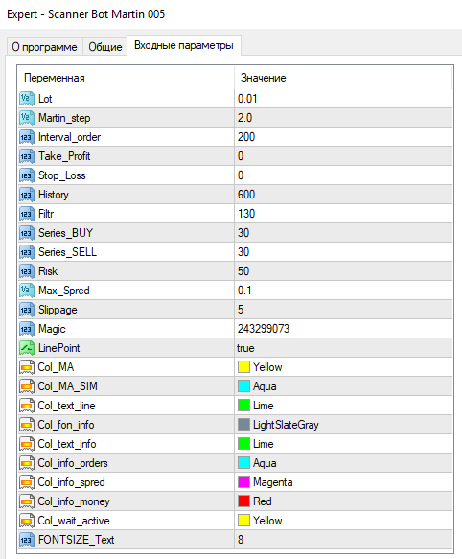
Task: Open the Col_info_spred Magenta color dropdown
Action: click(343, 482)
